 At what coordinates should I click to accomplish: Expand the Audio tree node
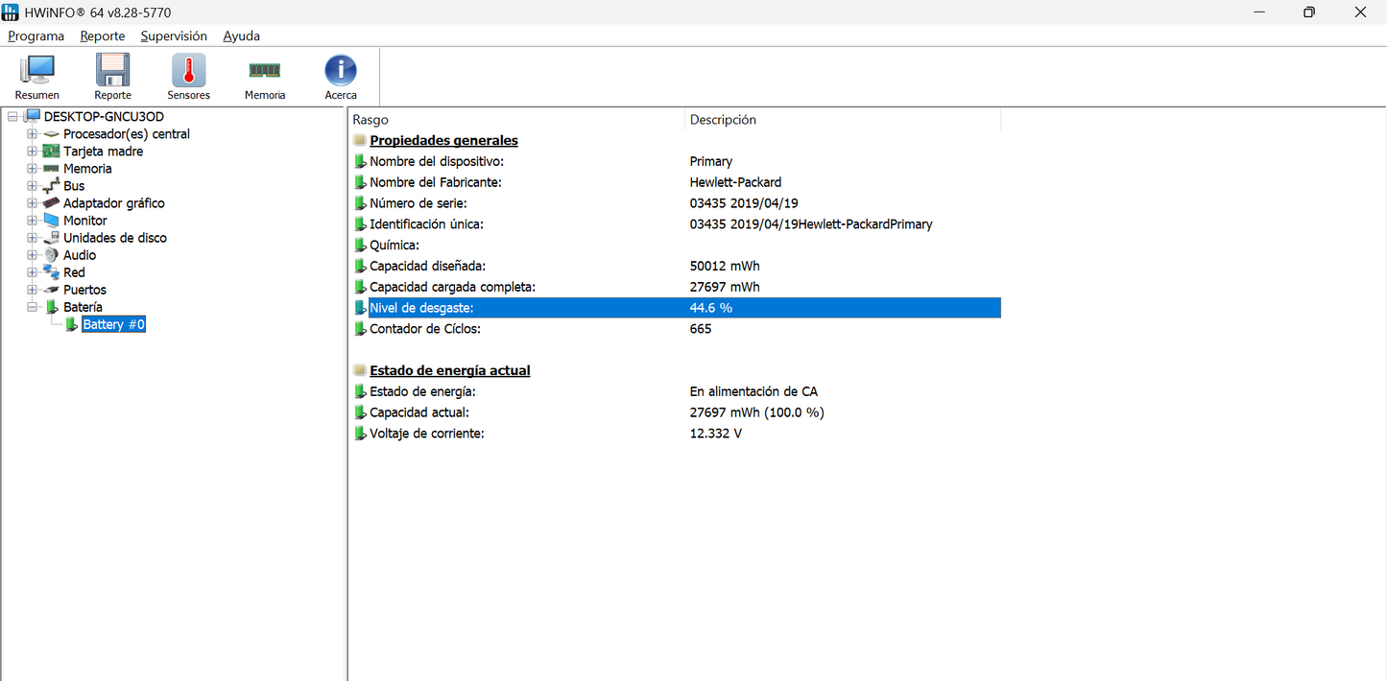pyautogui.click(x=32, y=255)
